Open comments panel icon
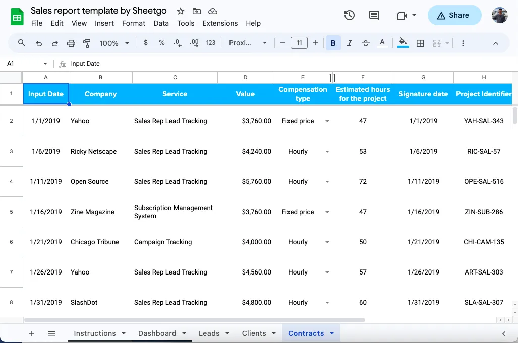Viewport: 518px width, 343px height. pos(374,15)
